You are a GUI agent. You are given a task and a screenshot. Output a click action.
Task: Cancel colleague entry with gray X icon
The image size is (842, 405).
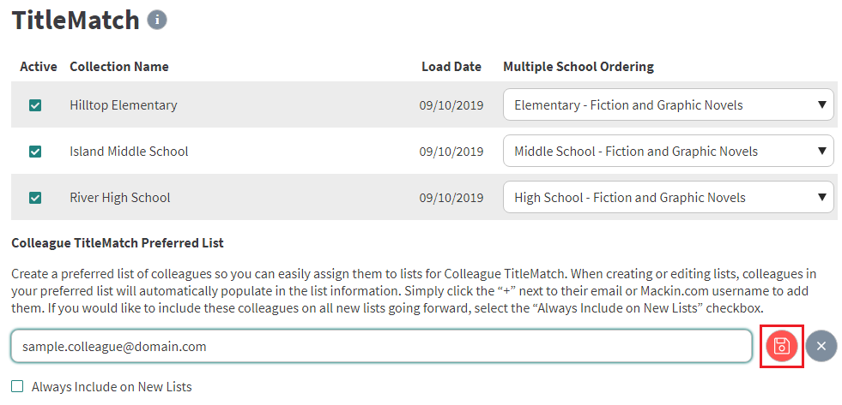[821, 346]
